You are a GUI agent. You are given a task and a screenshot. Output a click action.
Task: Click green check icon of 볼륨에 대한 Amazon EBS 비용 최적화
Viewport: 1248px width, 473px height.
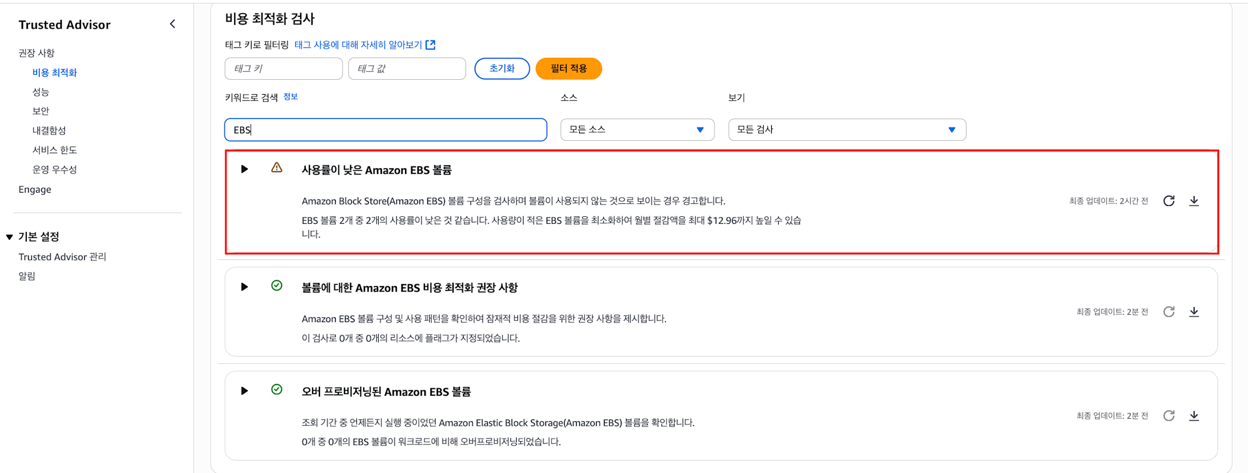click(x=276, y=285)
